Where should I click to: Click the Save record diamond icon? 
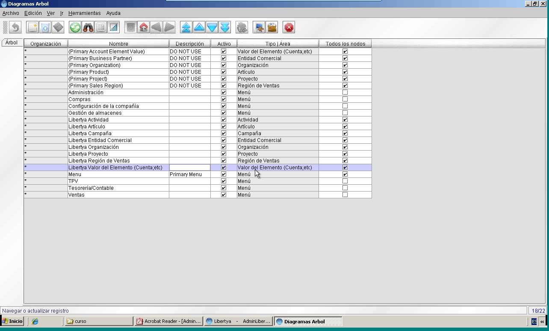pos(58,28)
